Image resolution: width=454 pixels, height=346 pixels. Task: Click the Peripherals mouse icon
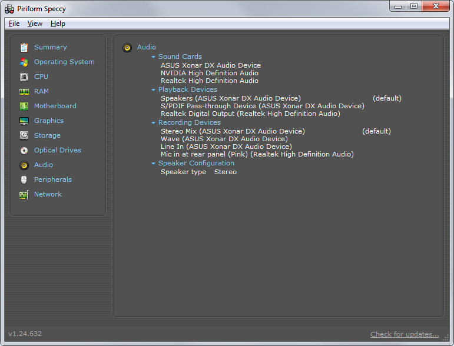click(24, 179)
